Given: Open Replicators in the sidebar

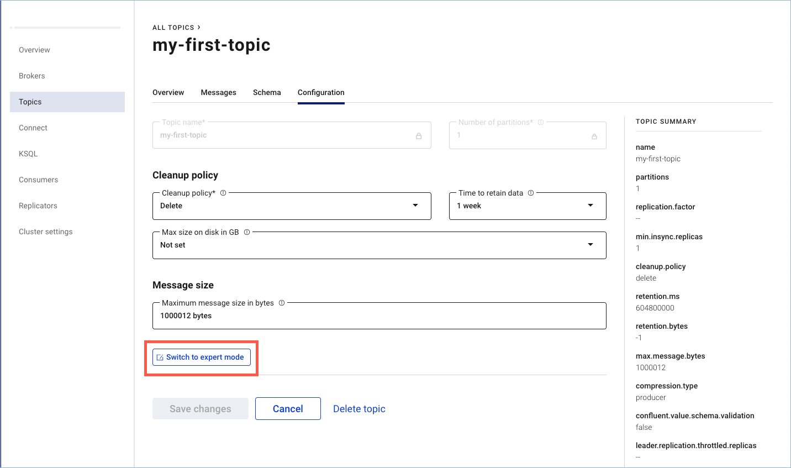Looking at the screenshot, I should pyautogui.click(x=38, y=206).
